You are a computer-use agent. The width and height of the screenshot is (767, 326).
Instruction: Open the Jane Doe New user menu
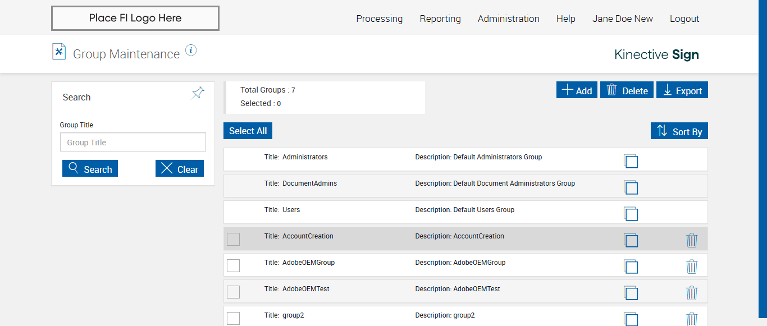click(x=622, y=19)
